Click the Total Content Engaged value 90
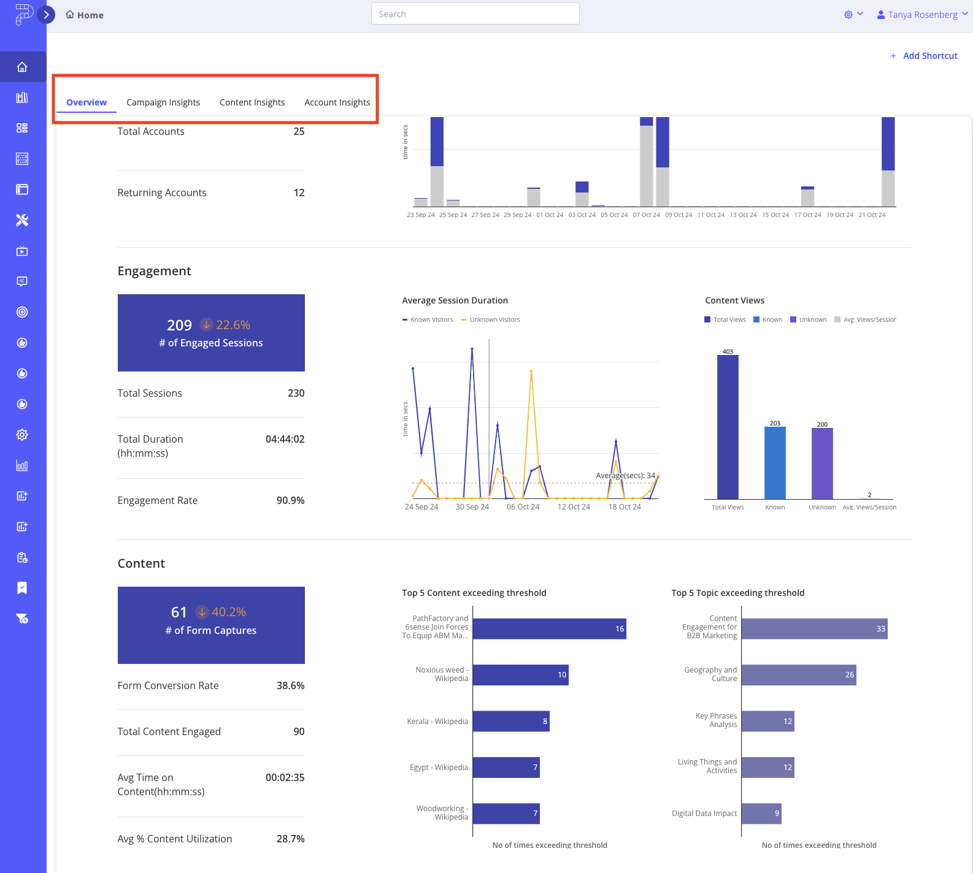This screenshot has height=873, width=973. 299,731
